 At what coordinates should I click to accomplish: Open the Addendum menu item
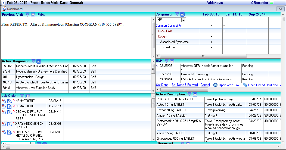(214, 3)
